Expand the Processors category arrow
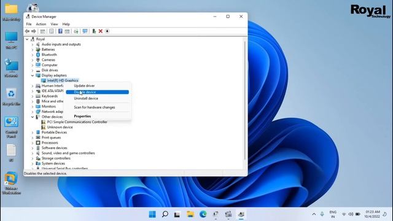Screen dimensions: 393x221 click(x=33, y=142)
